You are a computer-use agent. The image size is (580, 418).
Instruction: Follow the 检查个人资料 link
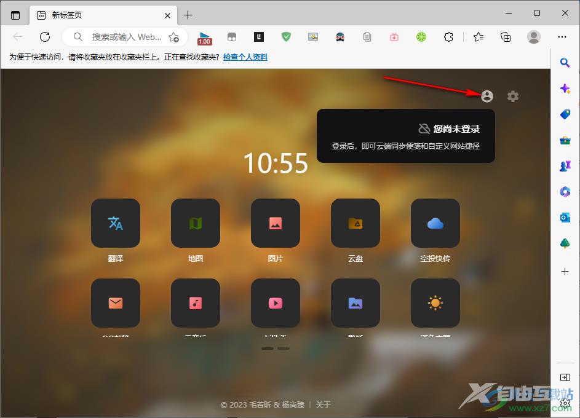pyautogui.click(x=244, y=57)
